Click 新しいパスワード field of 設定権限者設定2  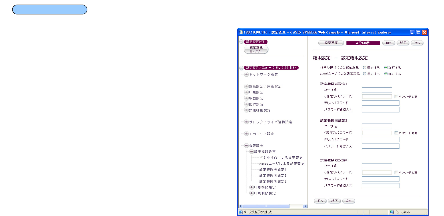point(381,140)
